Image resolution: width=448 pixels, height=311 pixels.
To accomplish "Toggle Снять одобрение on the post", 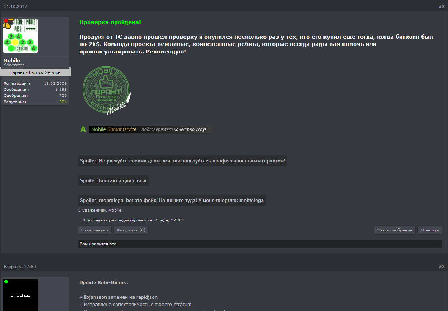I will (395, 230).
